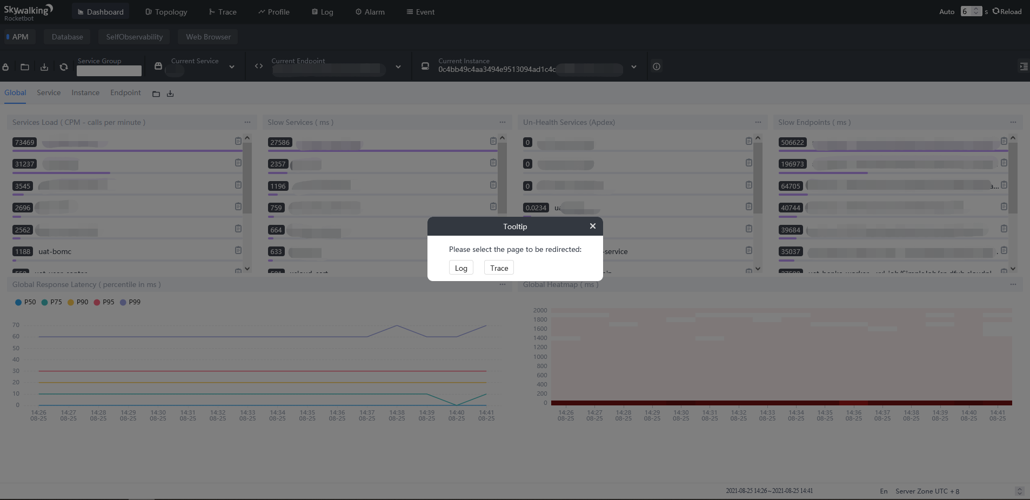Switch the Auto refresh toggle
This screenshot has height=500, width=1030.
point(947,11)
